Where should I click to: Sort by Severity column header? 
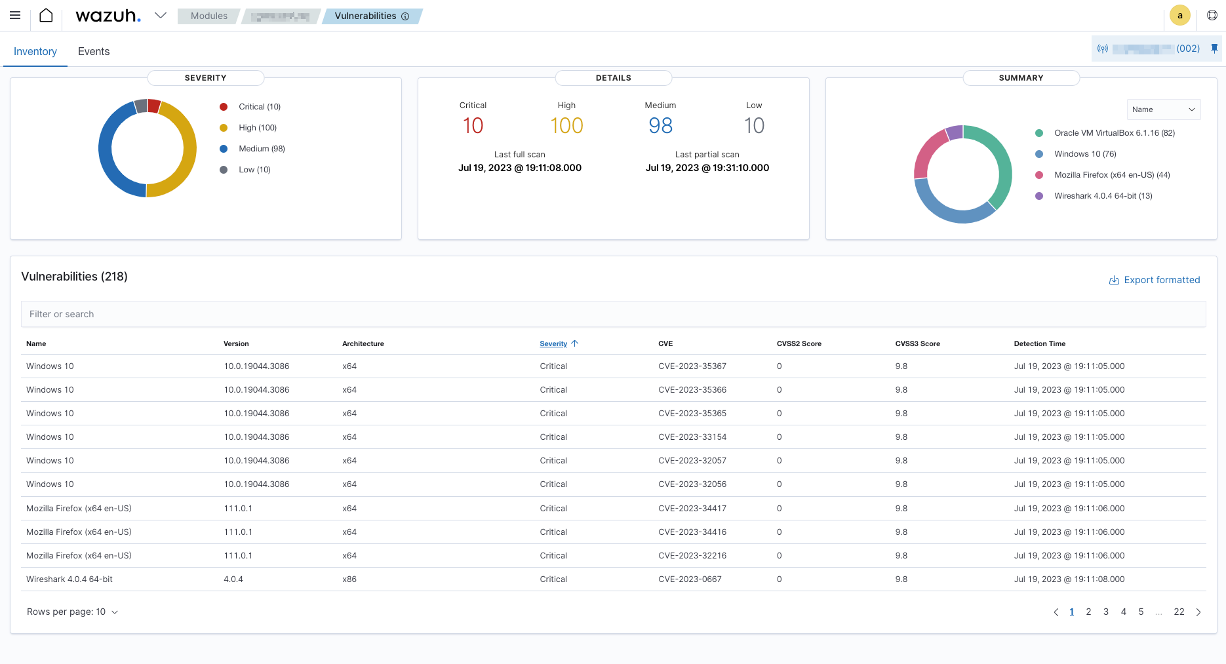pos(553,344)
